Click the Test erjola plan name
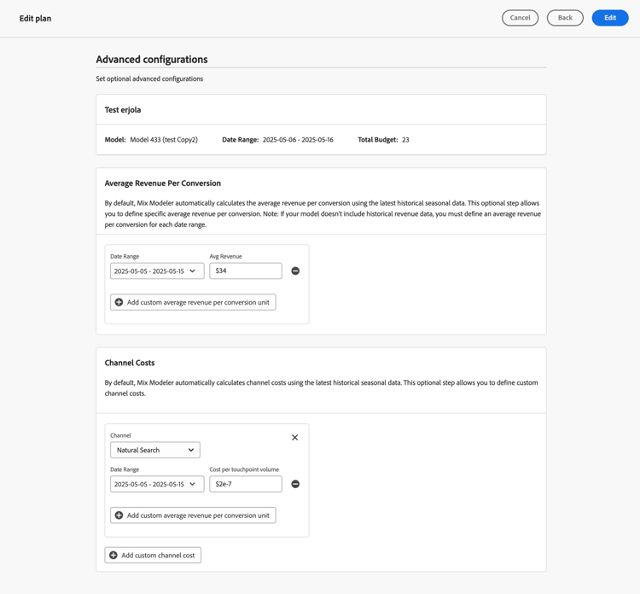Screen dimensions: 640x594 (x=123, y=110)
